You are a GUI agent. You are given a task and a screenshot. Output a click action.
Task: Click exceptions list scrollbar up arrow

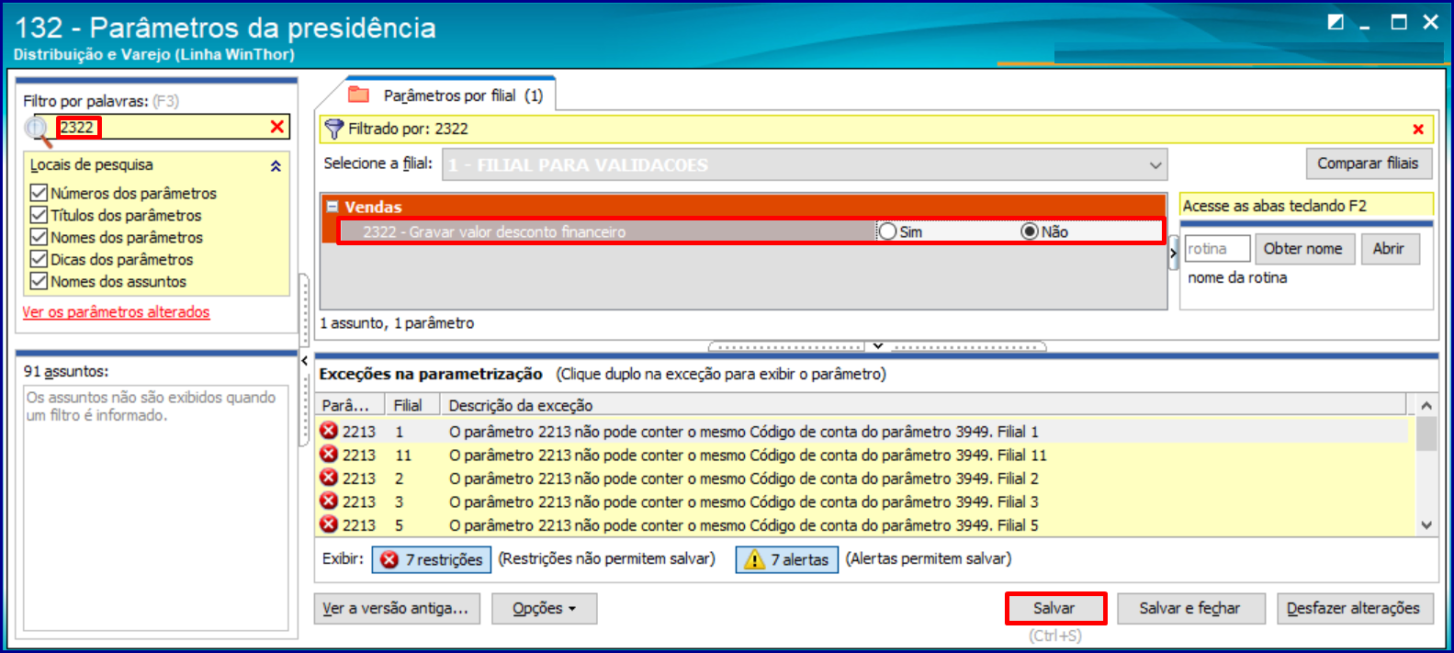pyautogui.click(x=1426, y=405)
